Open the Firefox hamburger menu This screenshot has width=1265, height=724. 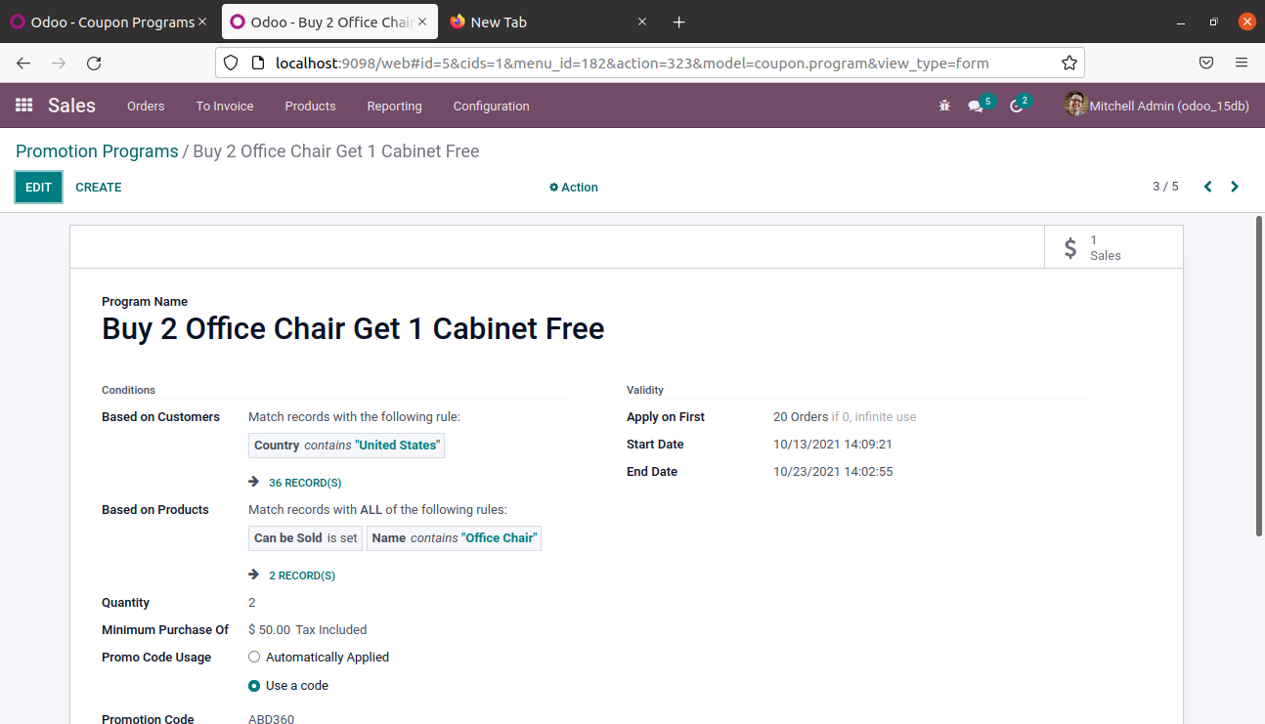pyautogui.click(x=1242, y=63)
